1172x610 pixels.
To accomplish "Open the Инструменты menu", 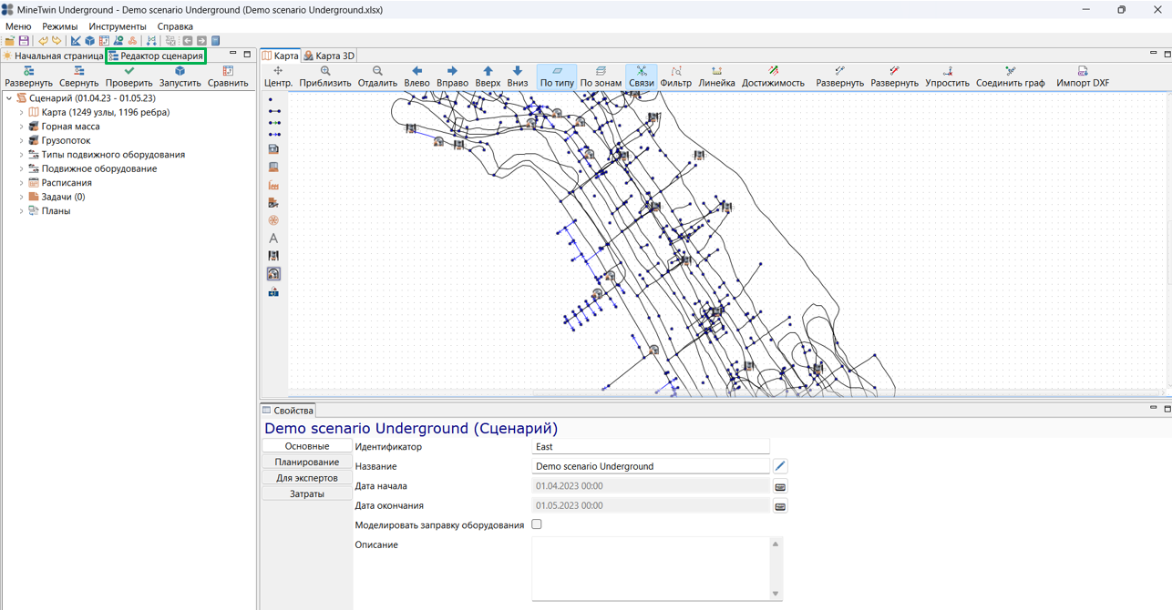I will (x=118, y=26).
